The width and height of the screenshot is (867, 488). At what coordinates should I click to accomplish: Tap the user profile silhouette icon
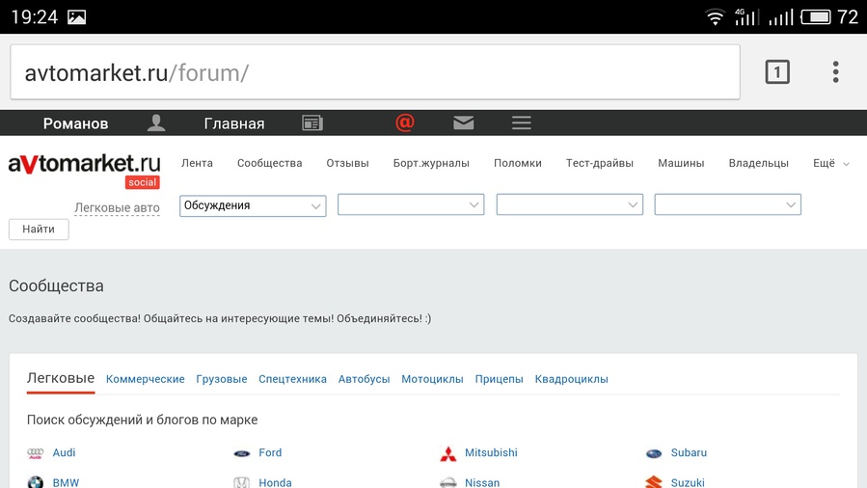pos(156,122)
